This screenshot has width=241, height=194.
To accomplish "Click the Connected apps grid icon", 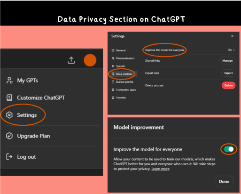I will click(x=113, y=89).
